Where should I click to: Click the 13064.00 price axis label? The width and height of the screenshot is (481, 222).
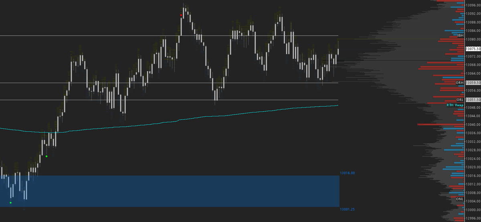[473, 73]
